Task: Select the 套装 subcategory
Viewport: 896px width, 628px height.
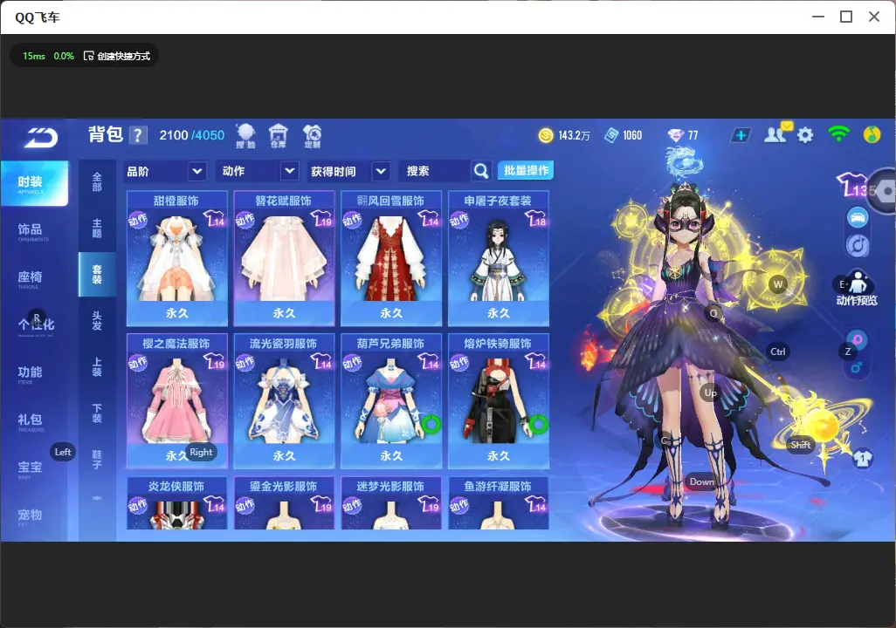Action: coord(97,275)
